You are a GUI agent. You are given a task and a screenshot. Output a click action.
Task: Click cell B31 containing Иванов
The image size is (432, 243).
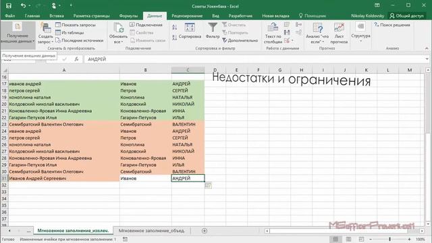pyautogui.click(x=146, y=178)
